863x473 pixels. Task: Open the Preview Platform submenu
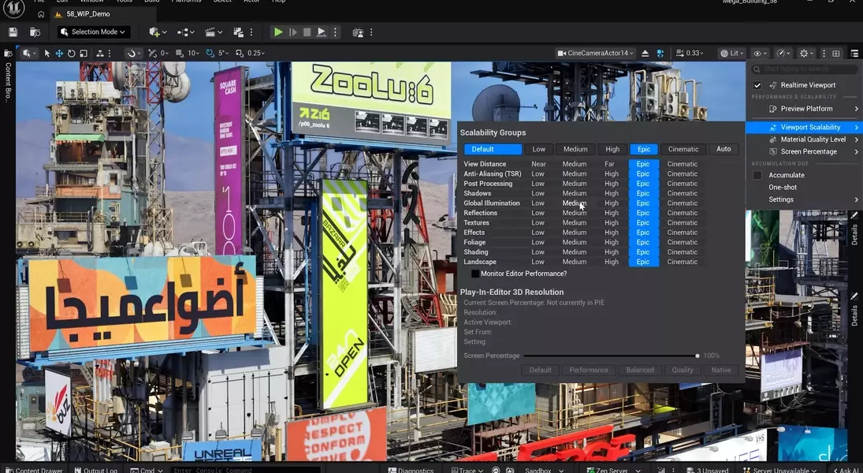coord(804,109)
